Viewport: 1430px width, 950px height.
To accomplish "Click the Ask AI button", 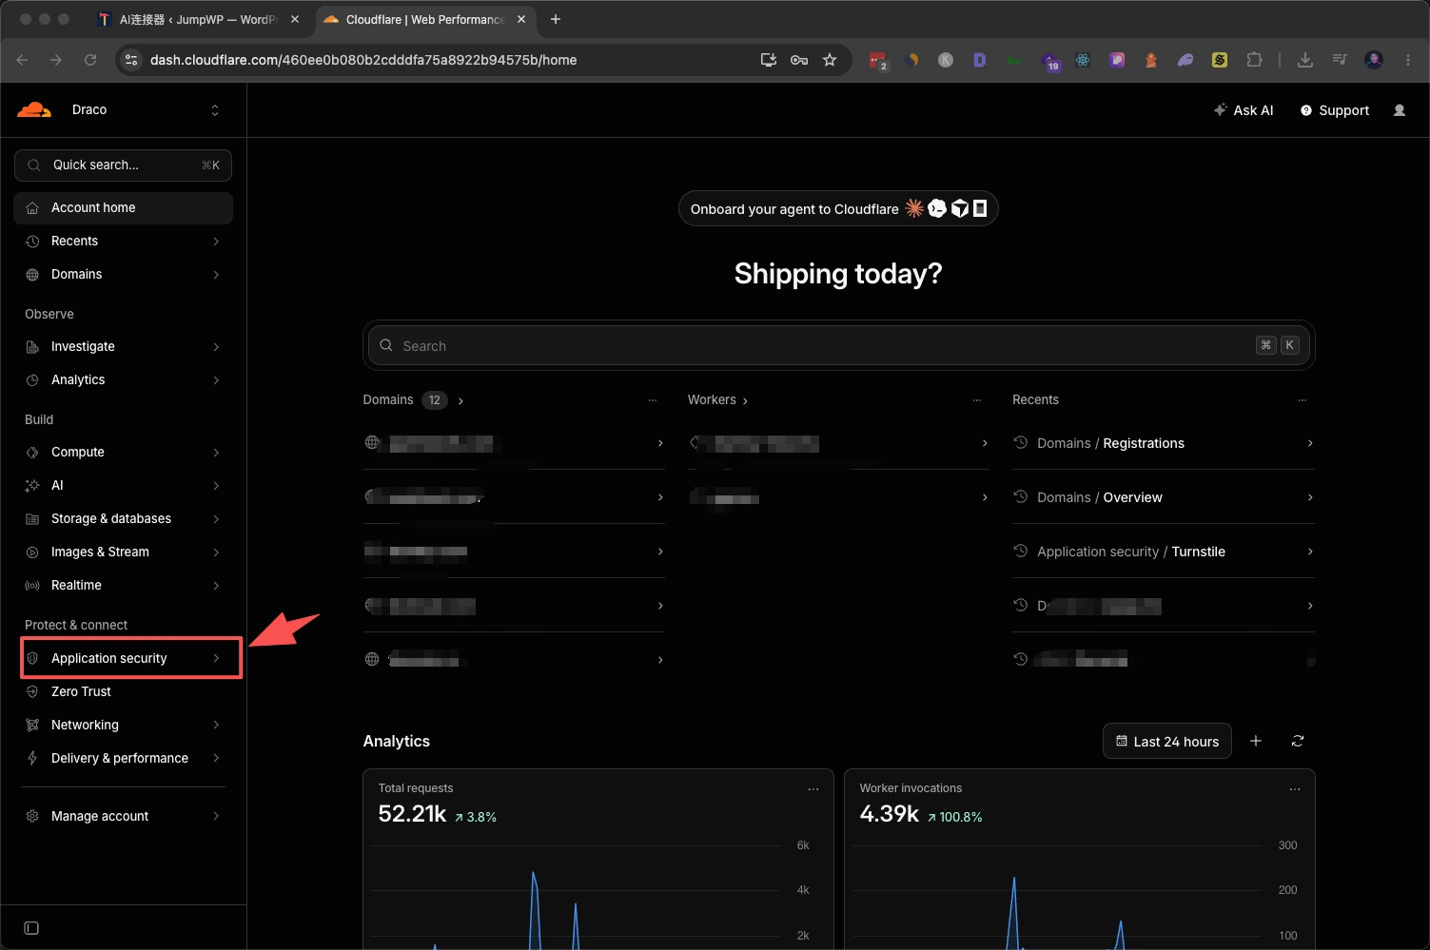I will 1244,110.
